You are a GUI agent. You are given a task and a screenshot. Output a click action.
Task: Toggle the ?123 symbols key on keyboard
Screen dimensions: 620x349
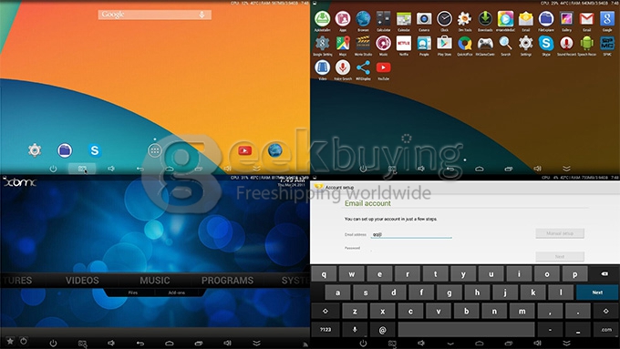point(325,330)
